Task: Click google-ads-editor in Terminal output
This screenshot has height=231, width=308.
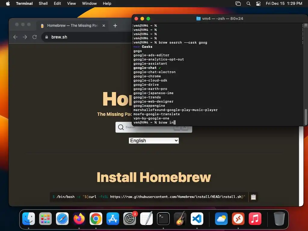Action: click(x=151, y=55)
